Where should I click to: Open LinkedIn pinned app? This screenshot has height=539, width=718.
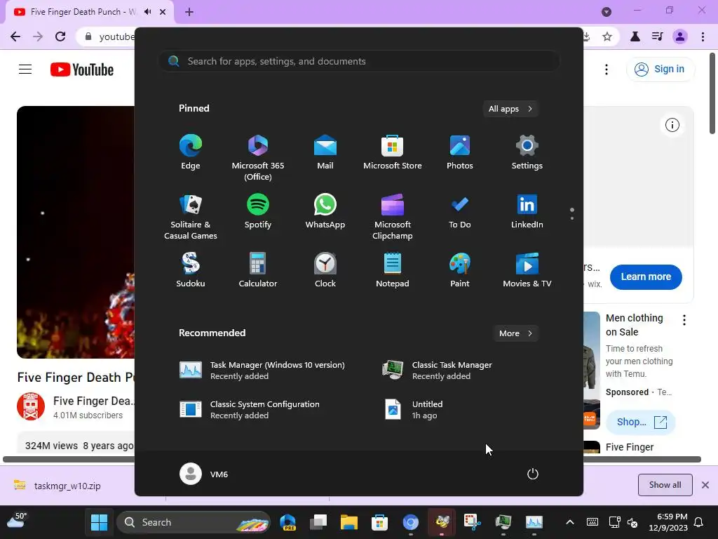[x=527, y=212]
